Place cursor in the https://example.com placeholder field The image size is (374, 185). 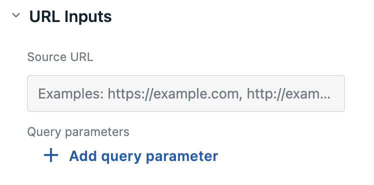point(186,93)
